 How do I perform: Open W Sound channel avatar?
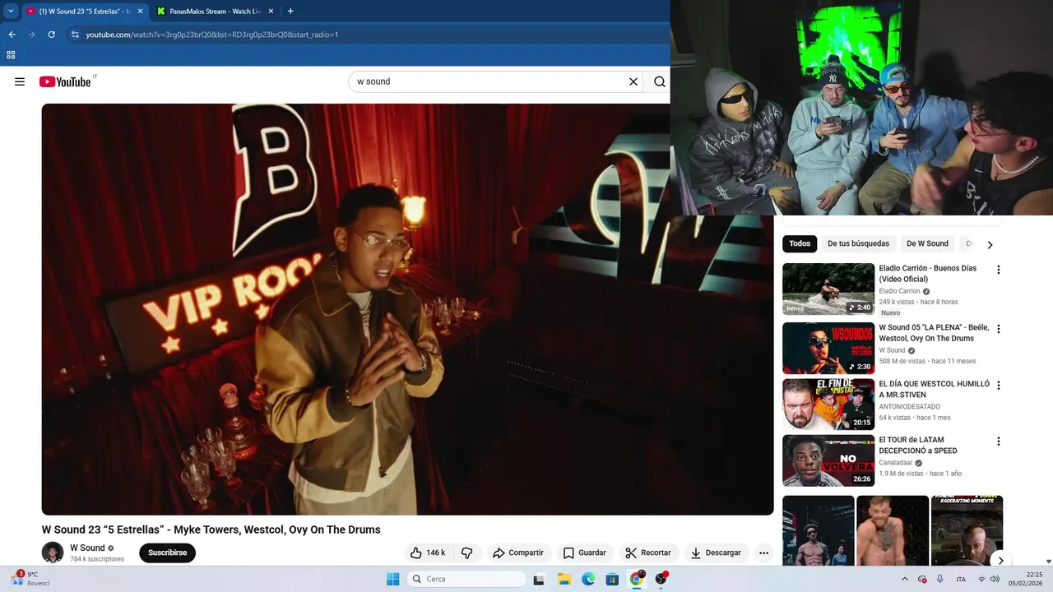pos(53,553)
